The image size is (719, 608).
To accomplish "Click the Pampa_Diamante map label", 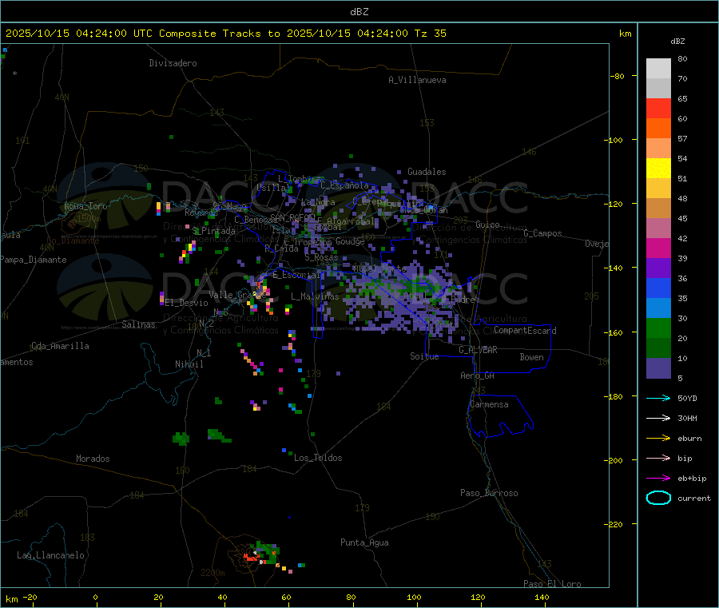I will point(34,260).
